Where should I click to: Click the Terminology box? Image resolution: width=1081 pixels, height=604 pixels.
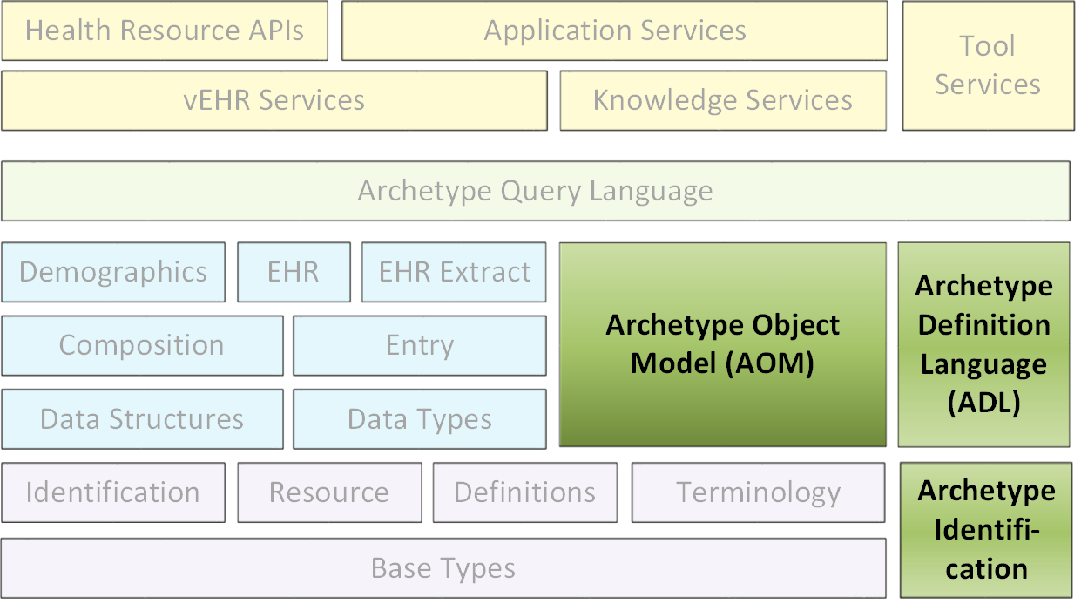point(759,492)
